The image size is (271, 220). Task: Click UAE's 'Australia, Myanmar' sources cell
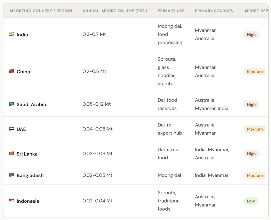point(205,129)
